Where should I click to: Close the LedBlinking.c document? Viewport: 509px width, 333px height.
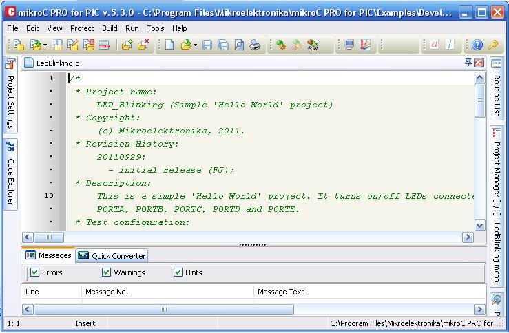pos(479,63)
